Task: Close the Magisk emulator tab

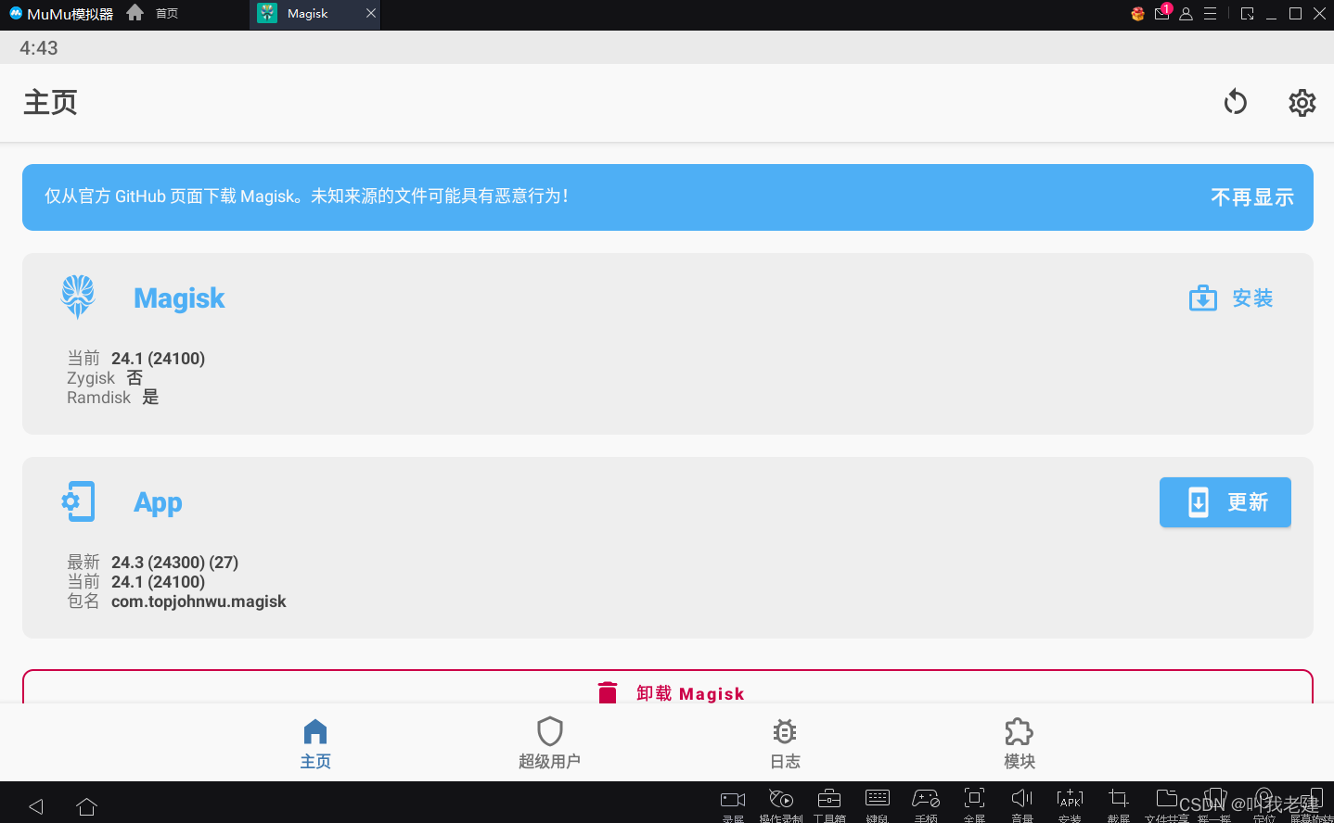Action: pos(371,13)
